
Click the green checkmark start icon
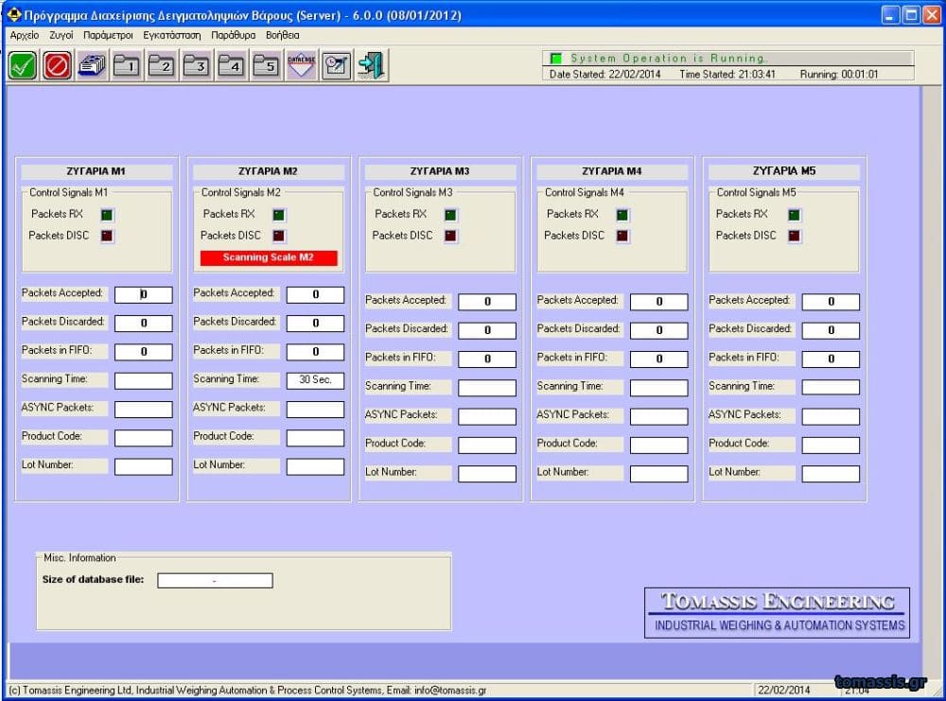tap(23, 66)
